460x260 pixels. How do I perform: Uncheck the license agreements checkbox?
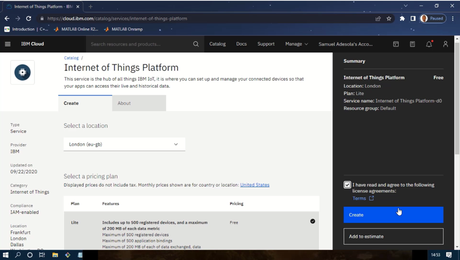347,185
